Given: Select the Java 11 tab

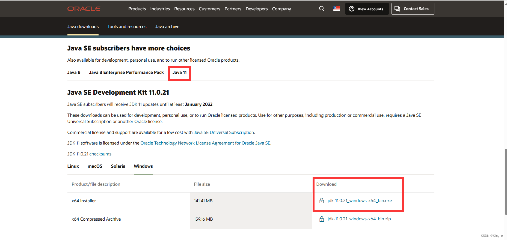Looking at the screenshot, I should pos(180,72).
